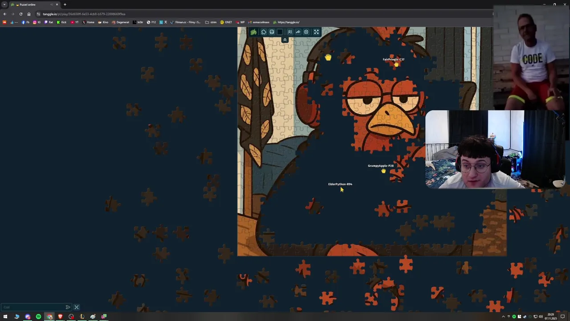The width and height of the screenshot is (570, 321).
Task: Close the chat box with X button
Action: [x=77, y=307]
